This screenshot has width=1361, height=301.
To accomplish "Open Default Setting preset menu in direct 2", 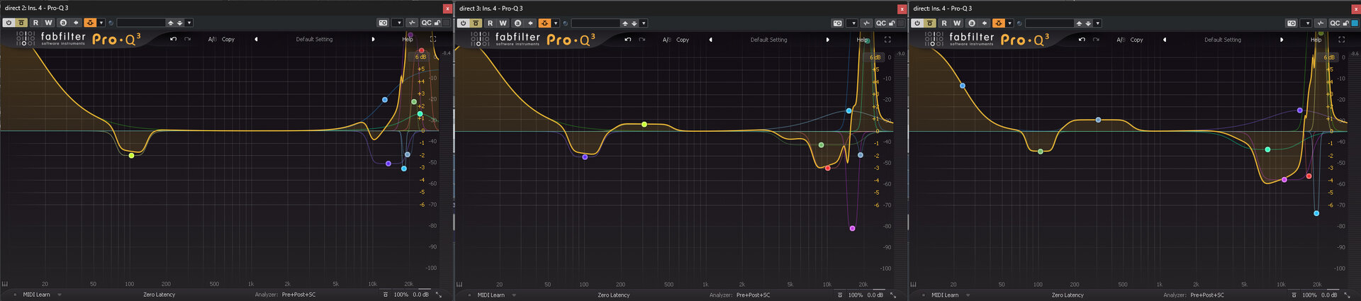I will 314,39.
